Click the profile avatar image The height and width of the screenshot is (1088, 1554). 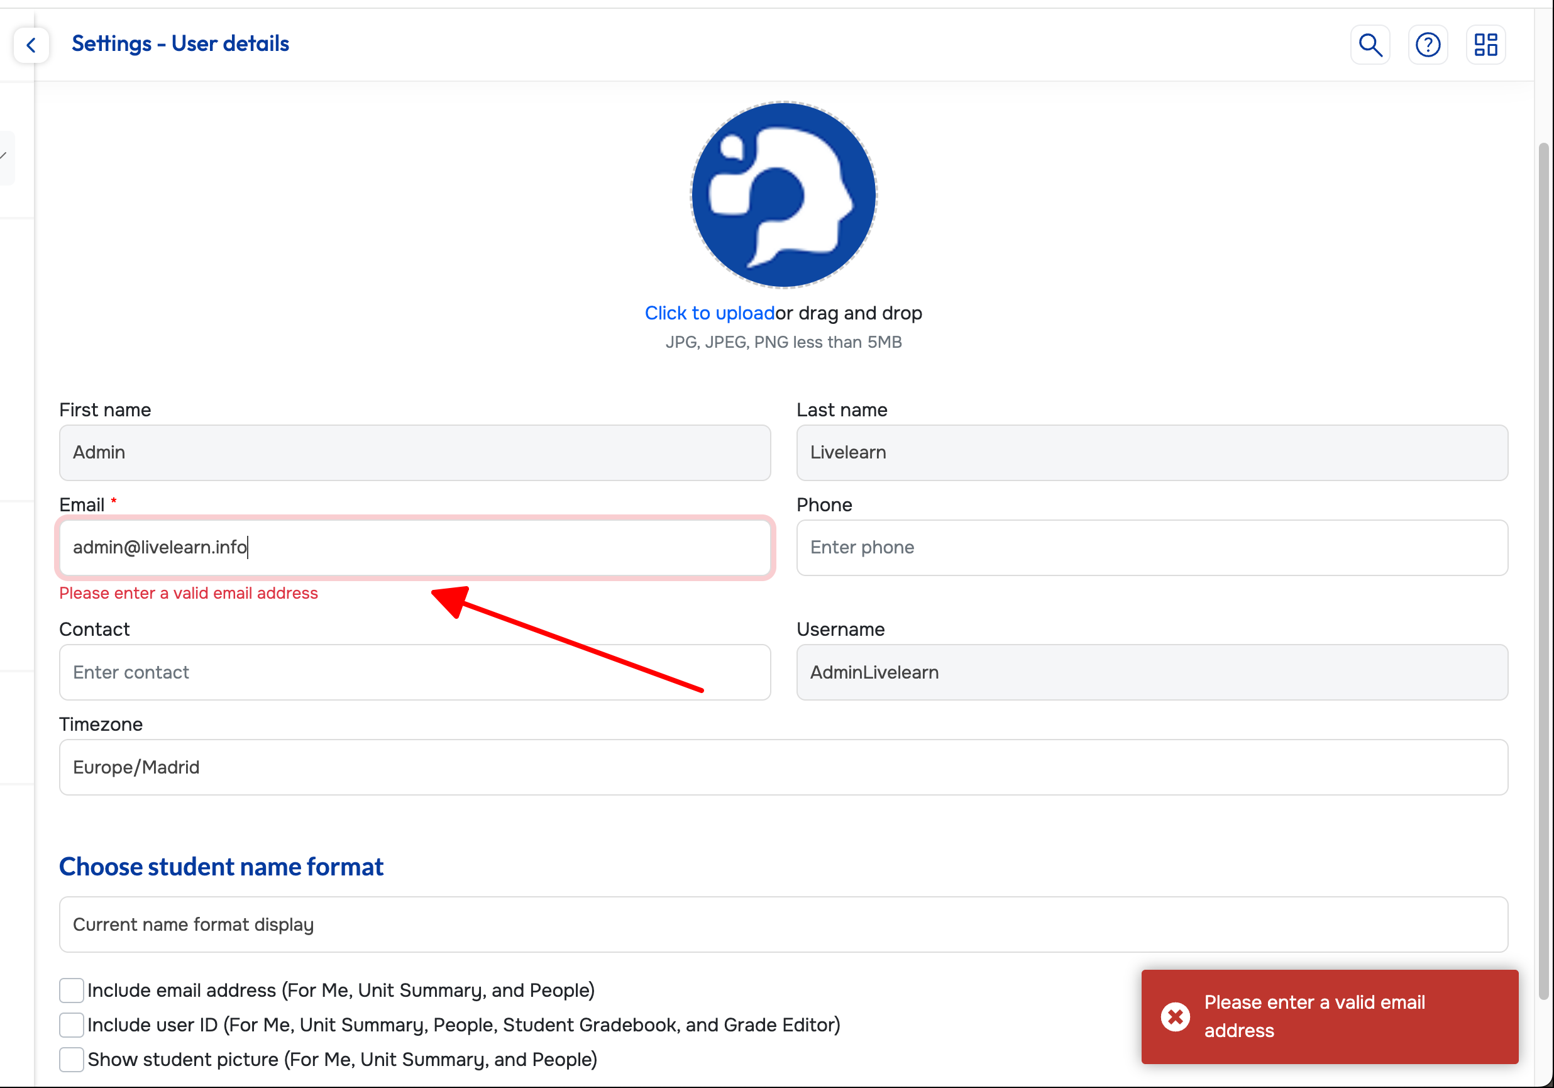point(783,195)
